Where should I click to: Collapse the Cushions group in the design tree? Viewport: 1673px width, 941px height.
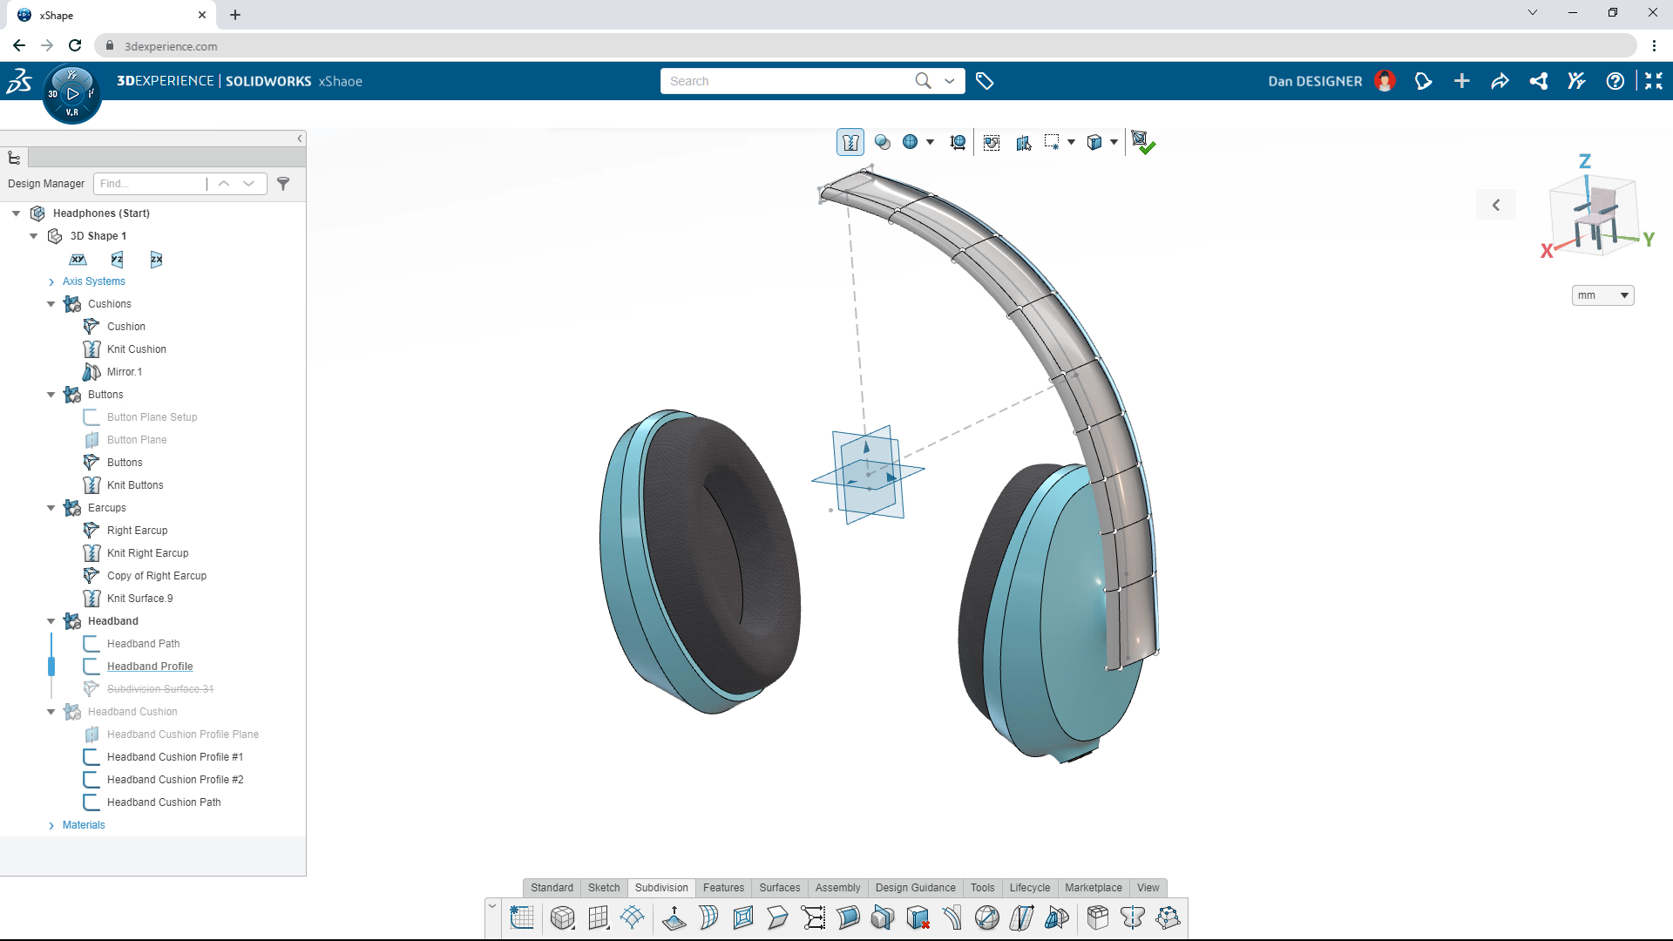51,303
